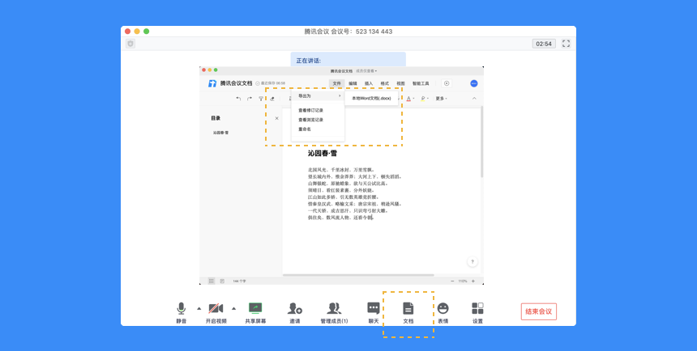Click the 最近保存 status indicator

tap(270, 83)
